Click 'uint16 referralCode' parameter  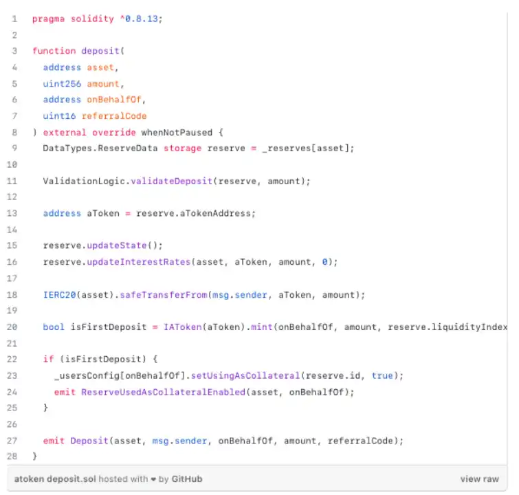point(95,116)
